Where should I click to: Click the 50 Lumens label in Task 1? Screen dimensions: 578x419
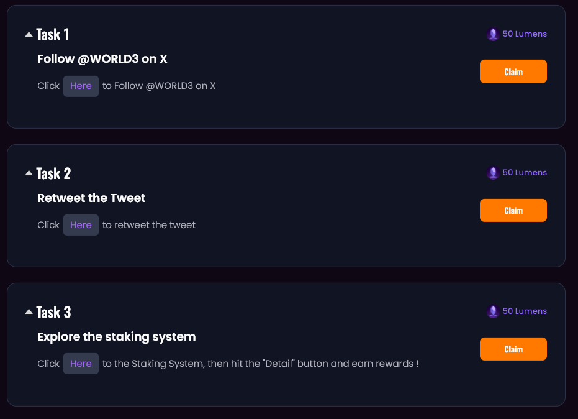(x=525, y=34)
